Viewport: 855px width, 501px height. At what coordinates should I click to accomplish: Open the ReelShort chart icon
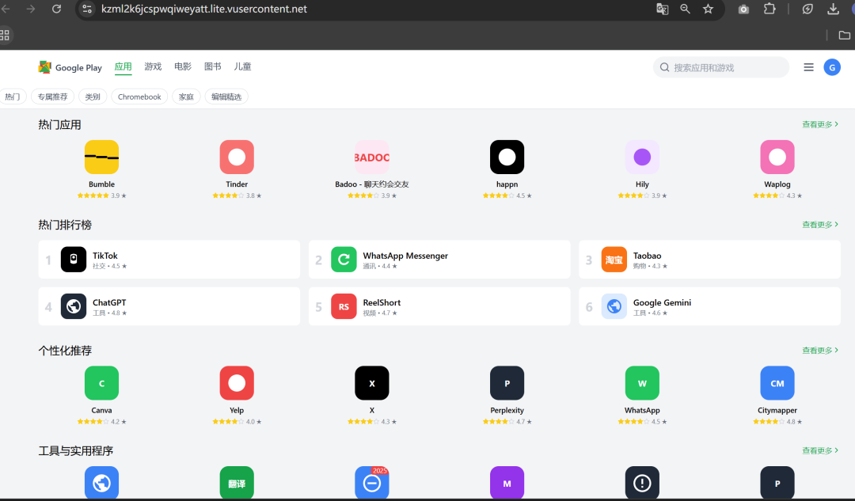(344, 306)
